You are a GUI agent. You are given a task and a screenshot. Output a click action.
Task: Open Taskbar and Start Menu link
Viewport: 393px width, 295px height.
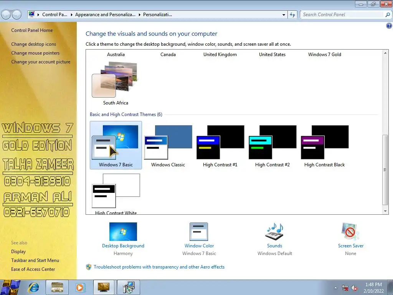35,260
